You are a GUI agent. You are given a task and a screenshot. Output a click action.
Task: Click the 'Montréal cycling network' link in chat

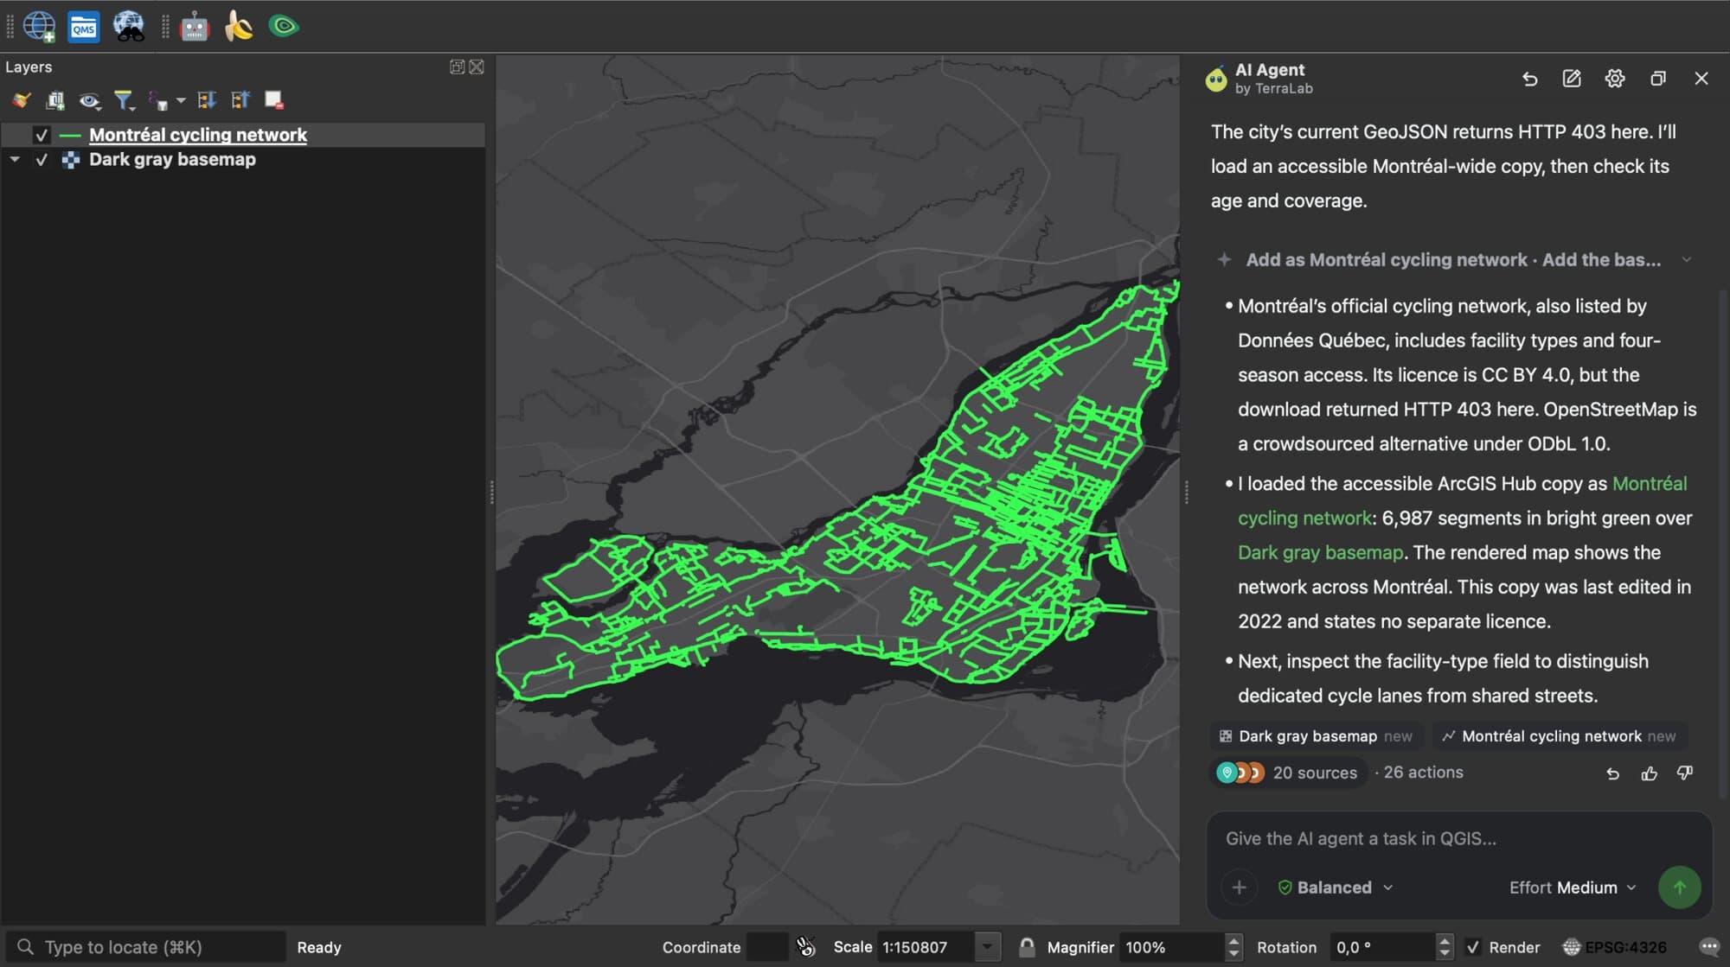click(1462, 500)
